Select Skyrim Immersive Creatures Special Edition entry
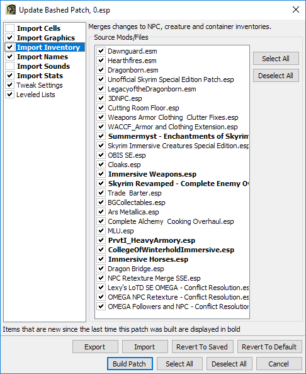 point(178,146)
